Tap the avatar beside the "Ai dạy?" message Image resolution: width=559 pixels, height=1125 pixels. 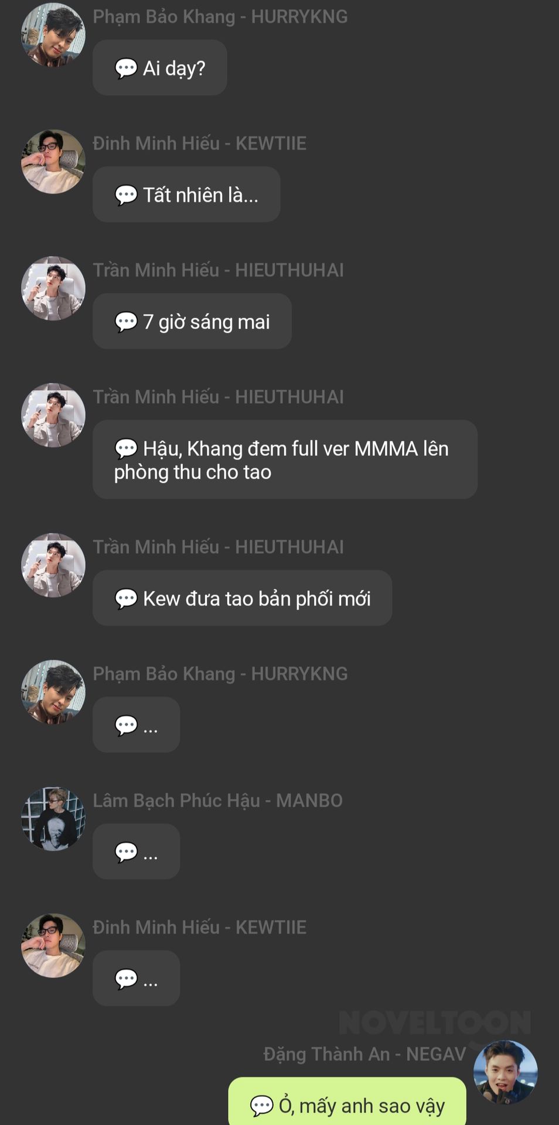click(53, 35)
